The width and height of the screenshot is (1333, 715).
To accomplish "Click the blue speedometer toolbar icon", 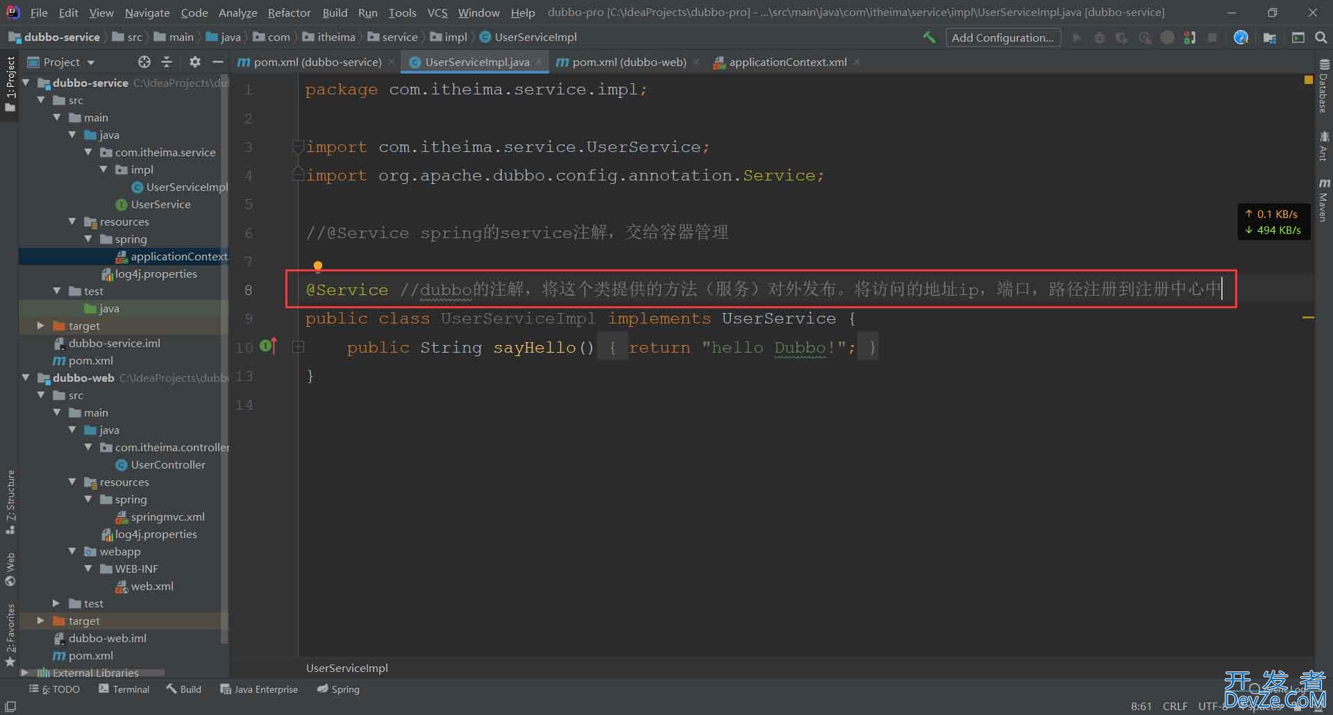I will [x=1241, y=37].
